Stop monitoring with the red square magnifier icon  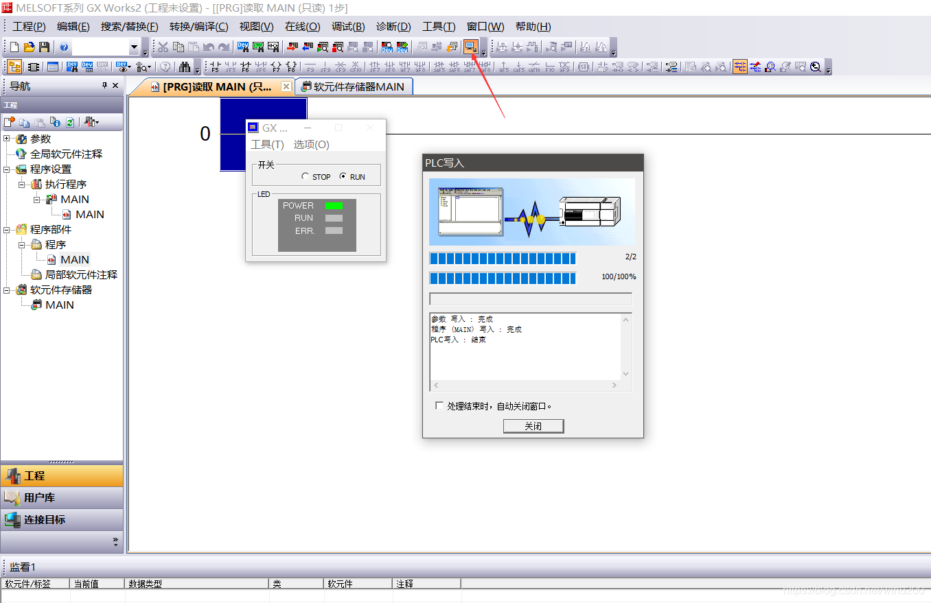click(x=338, y=47)
